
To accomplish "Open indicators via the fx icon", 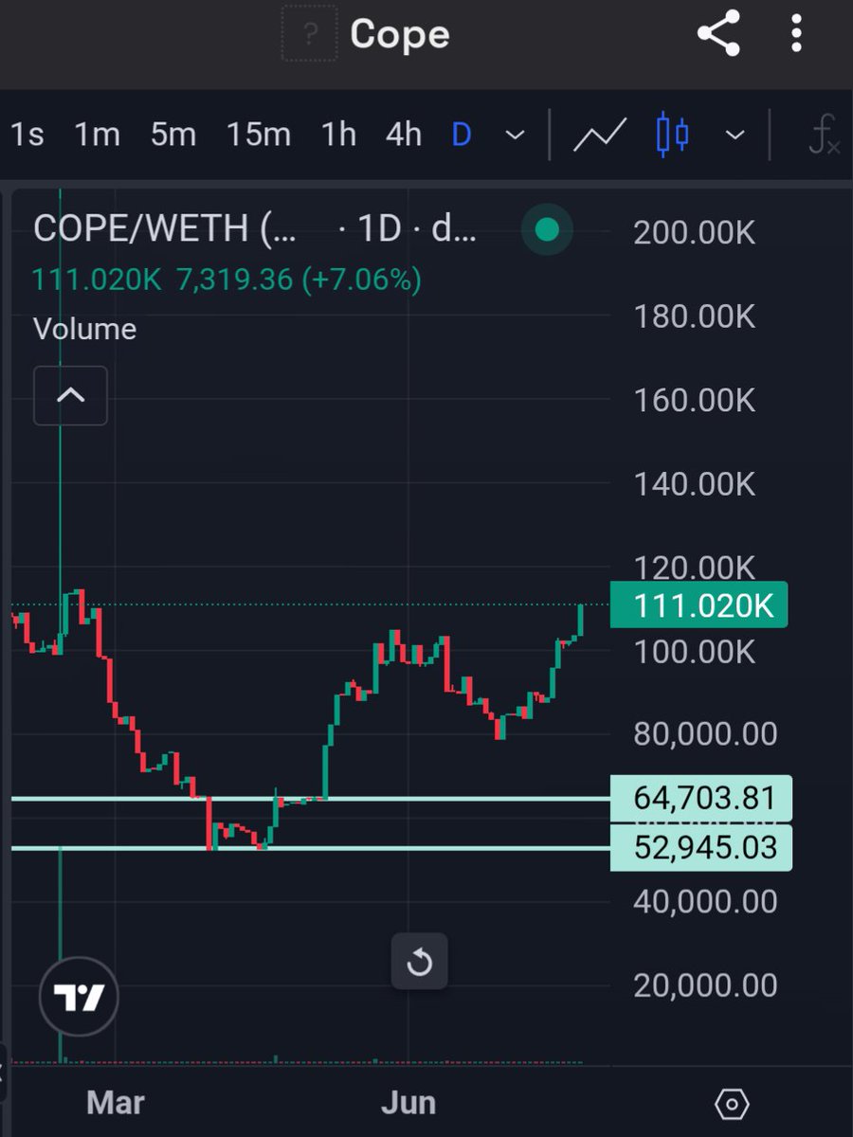I will [x=823, y=135].
